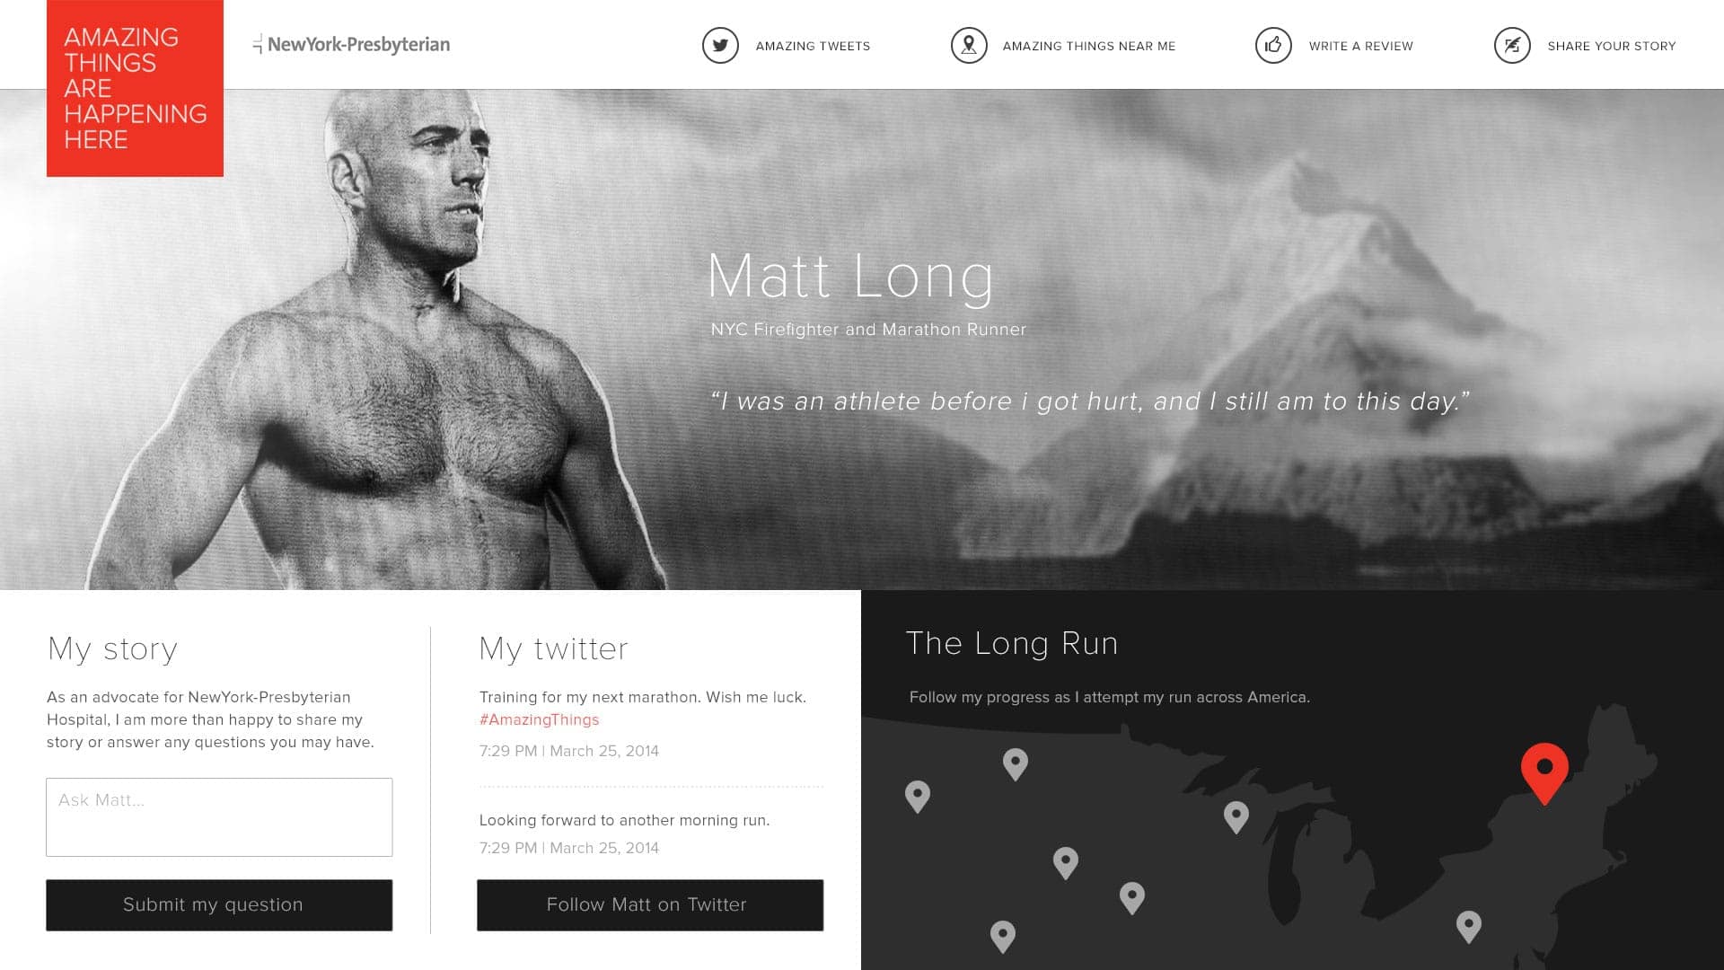Go to Write a Review
1724x970 pixels.
[1360, 46]
